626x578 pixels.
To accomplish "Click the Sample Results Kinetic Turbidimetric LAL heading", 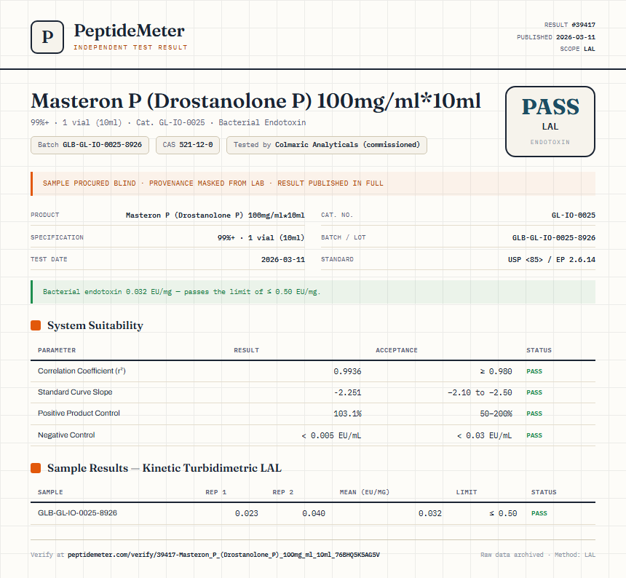I will tap(164, 468).
